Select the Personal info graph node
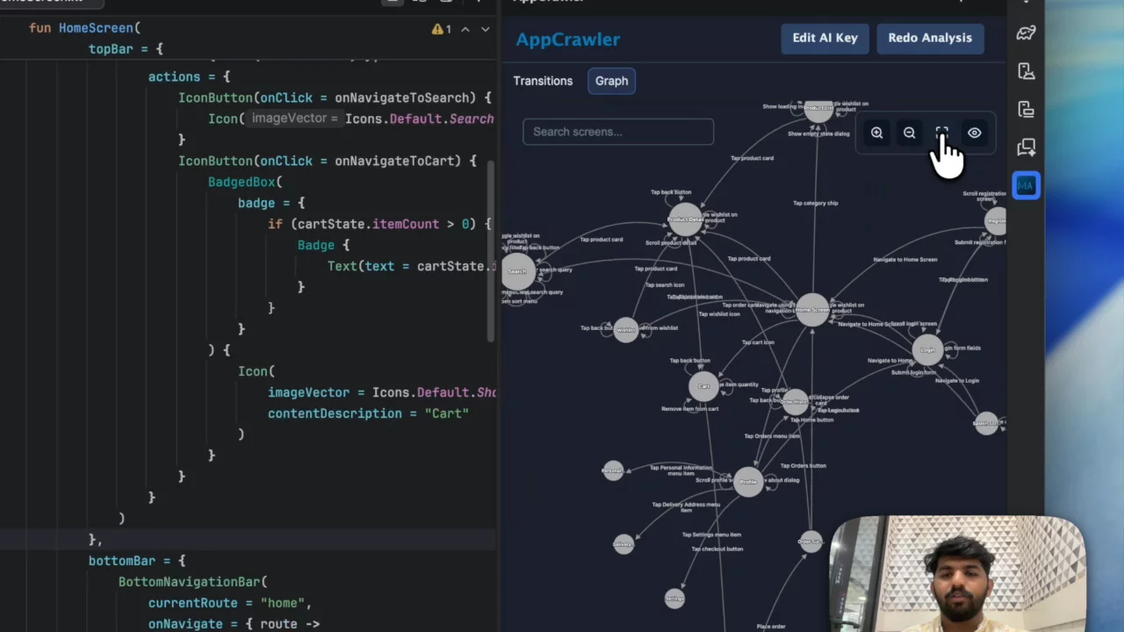Image resolution: width=1124 pixels, height=632 pixels. click(613, 470)
